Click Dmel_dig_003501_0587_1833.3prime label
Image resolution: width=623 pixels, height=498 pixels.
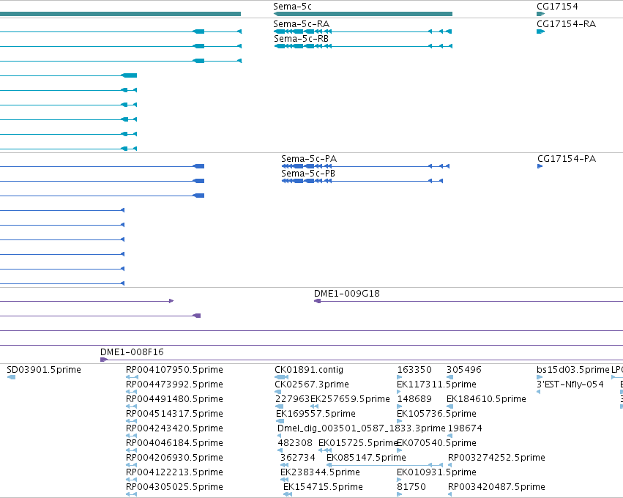pos(361,428)
